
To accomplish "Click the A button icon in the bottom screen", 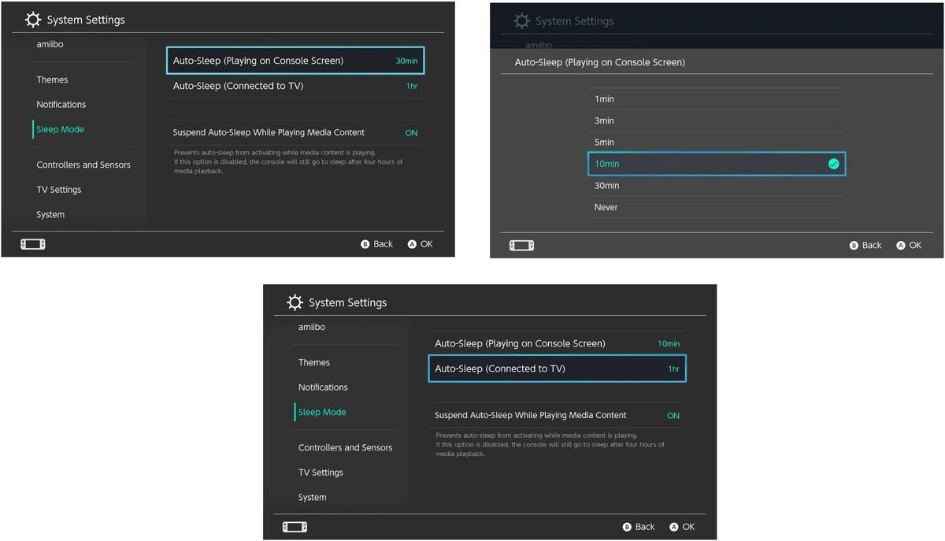I will [674, 527].
